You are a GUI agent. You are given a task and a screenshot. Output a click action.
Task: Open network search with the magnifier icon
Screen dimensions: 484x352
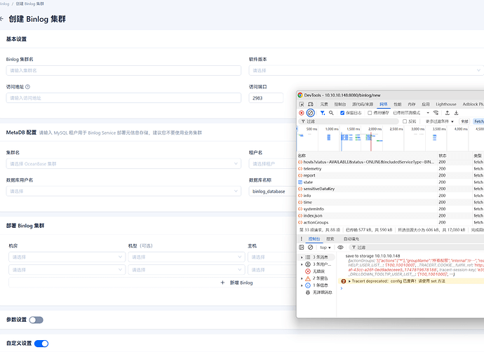(331, 113)
